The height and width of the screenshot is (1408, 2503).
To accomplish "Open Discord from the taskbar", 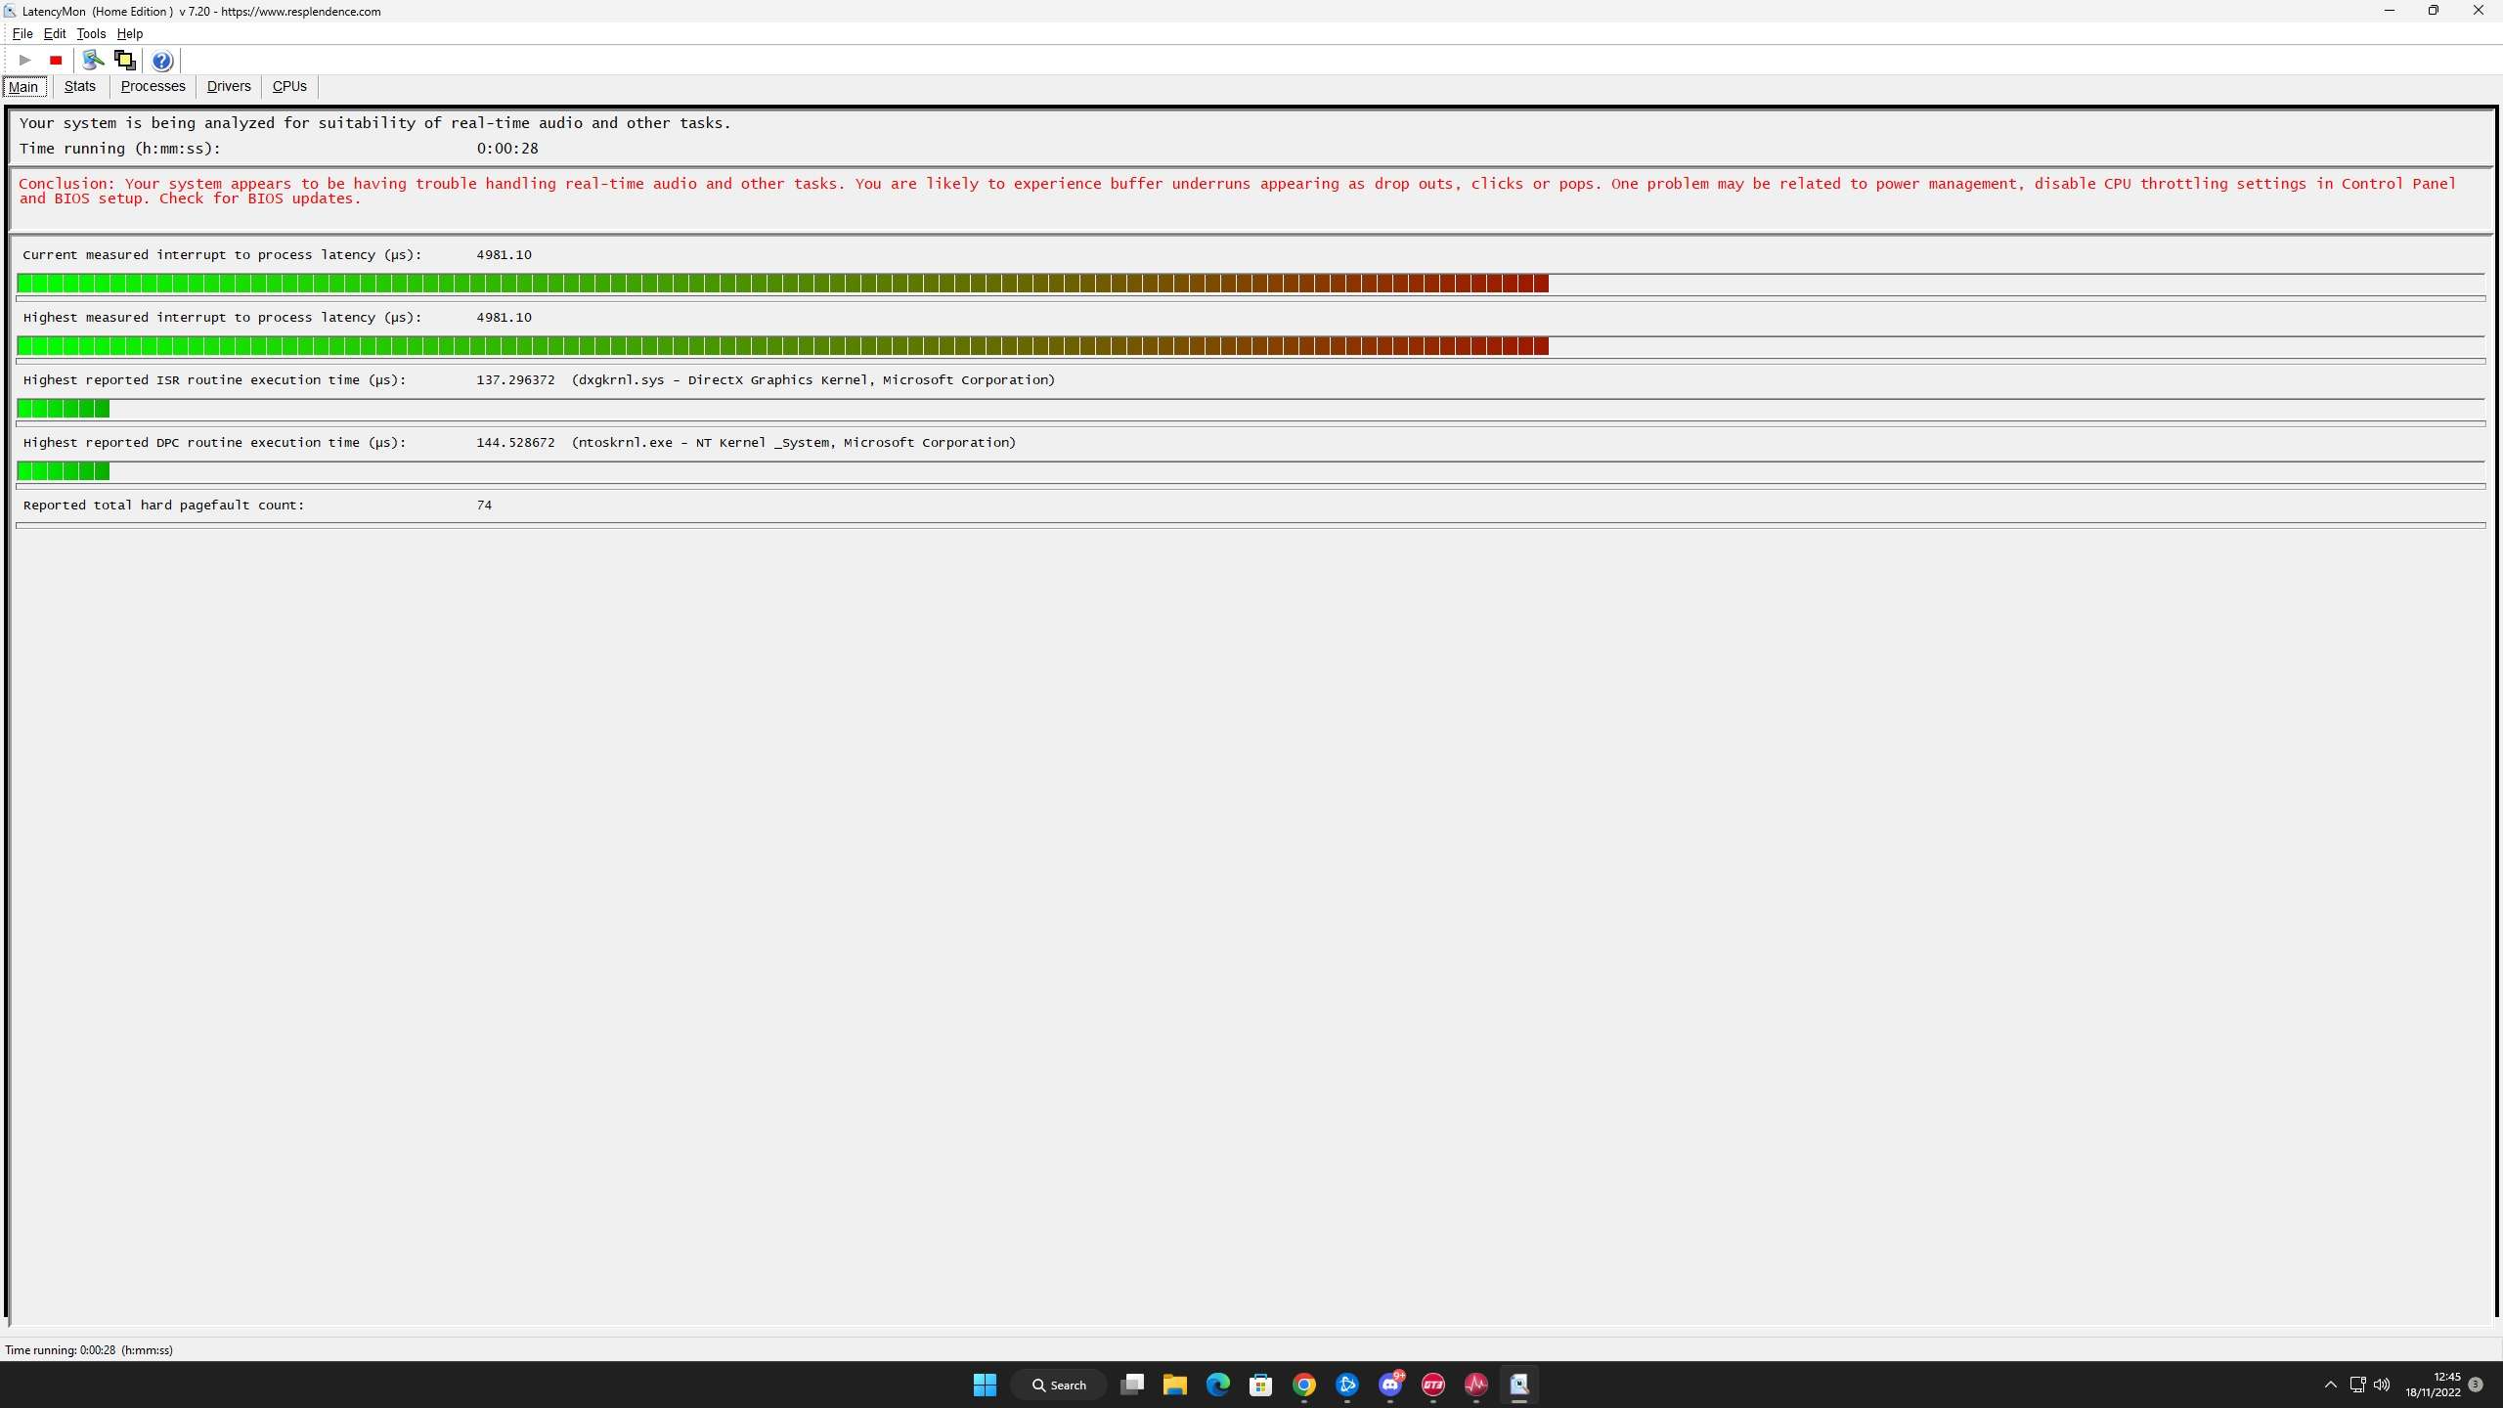I will tap(1390, 1385).
